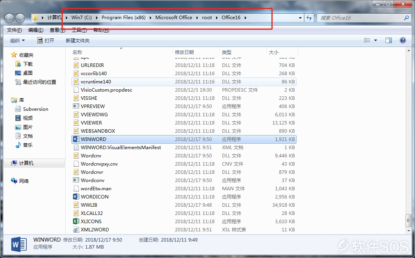Sort by 类型 column header
Viewport: 415px width, 258px height.
(227, 52)
